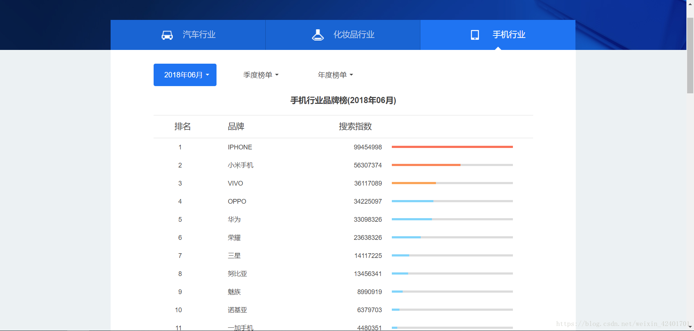Click the search index value 56307374
Screen dimensions: 694x331
tap(368, 165)
